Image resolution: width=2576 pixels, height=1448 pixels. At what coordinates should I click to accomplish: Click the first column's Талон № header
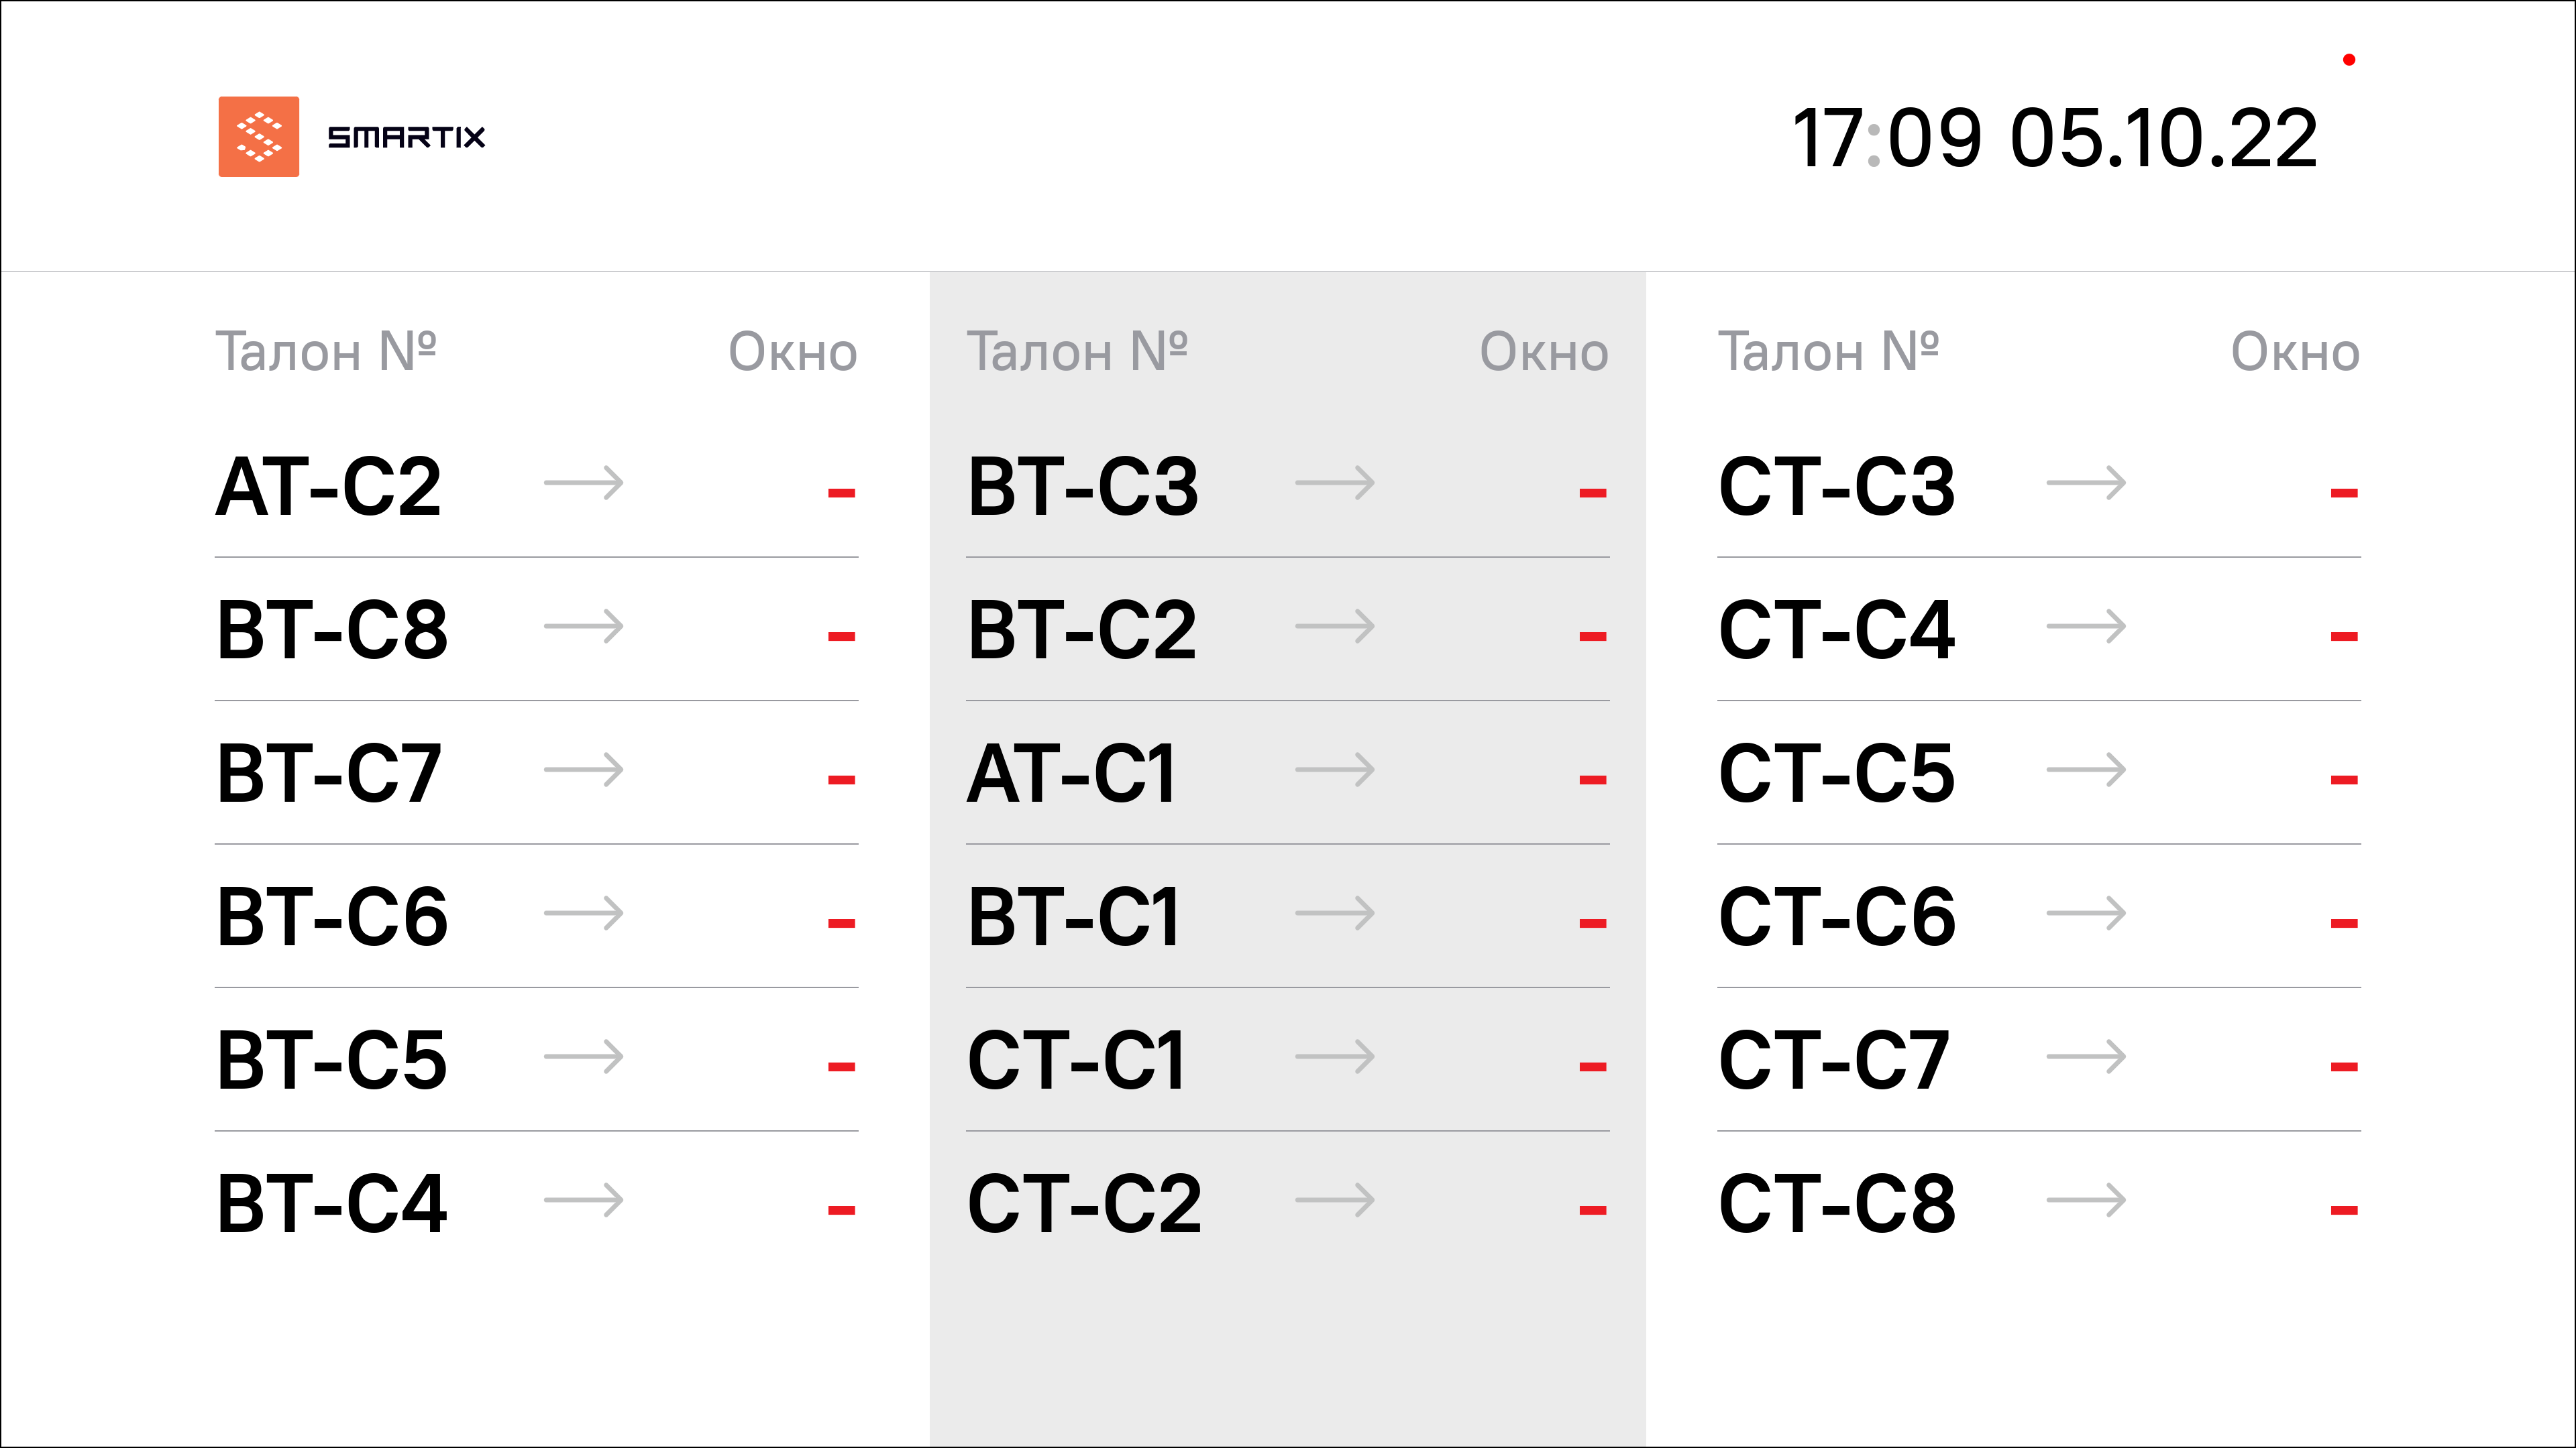point(327,352)
